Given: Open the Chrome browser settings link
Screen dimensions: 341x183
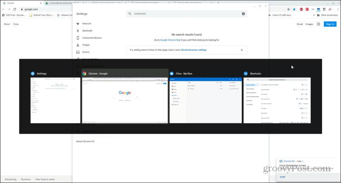Looking at the screenshot, I should pyautogui.click(x=193, y=50).
